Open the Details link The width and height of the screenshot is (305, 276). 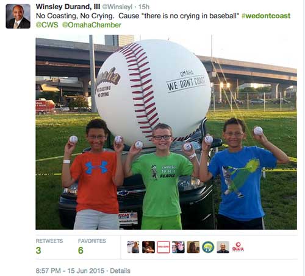click(x=120, y=271)
